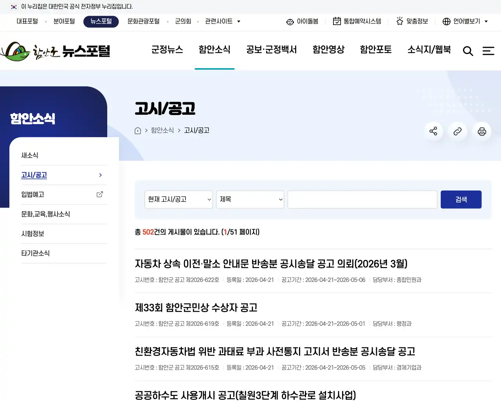The height and width of the screenshot is (401, 501).
Task: Open 자동차 상속 이전·말소 안내문 공고
Action: [271, 264]
